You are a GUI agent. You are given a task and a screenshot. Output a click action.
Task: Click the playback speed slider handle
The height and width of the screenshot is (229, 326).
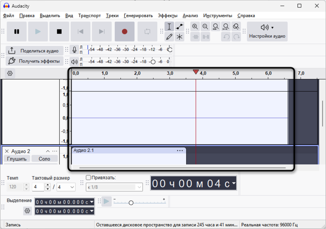131,203
